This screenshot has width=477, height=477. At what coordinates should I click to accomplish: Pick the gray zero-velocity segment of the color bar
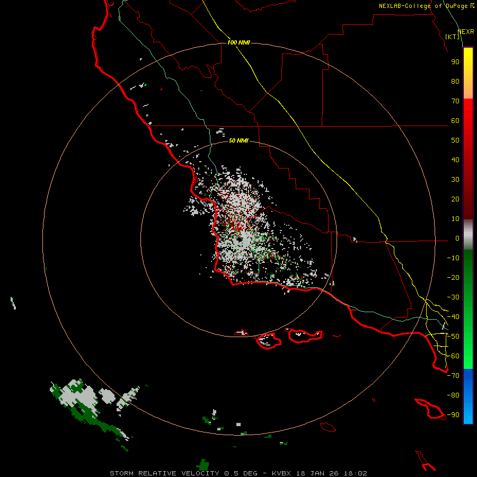point(468,234)
